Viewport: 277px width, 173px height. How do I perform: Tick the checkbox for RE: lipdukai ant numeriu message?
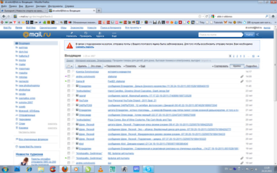[x=69, y=153]
